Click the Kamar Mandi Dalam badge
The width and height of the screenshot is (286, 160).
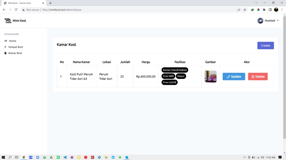click(x=175, y=70)
